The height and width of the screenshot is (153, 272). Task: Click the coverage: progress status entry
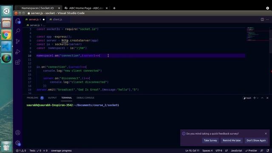(x=61, y=150)
